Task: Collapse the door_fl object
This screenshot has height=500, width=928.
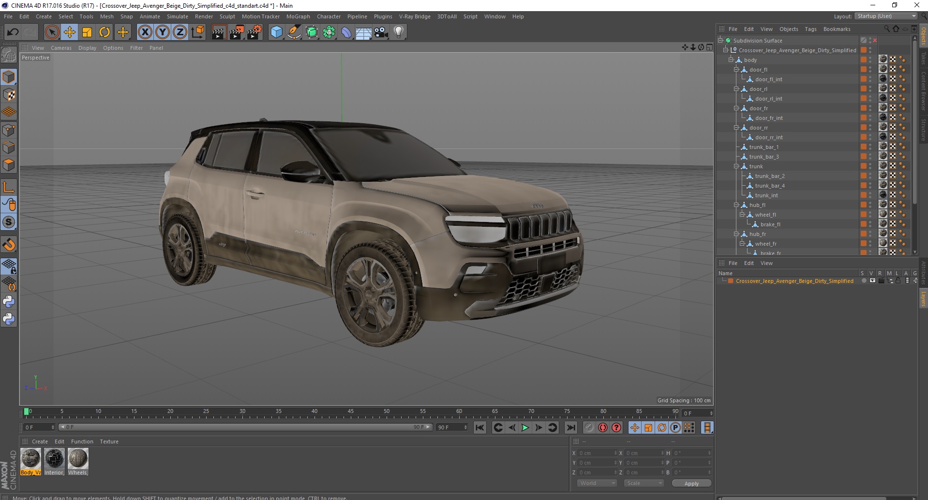Action: coord(736,70)
